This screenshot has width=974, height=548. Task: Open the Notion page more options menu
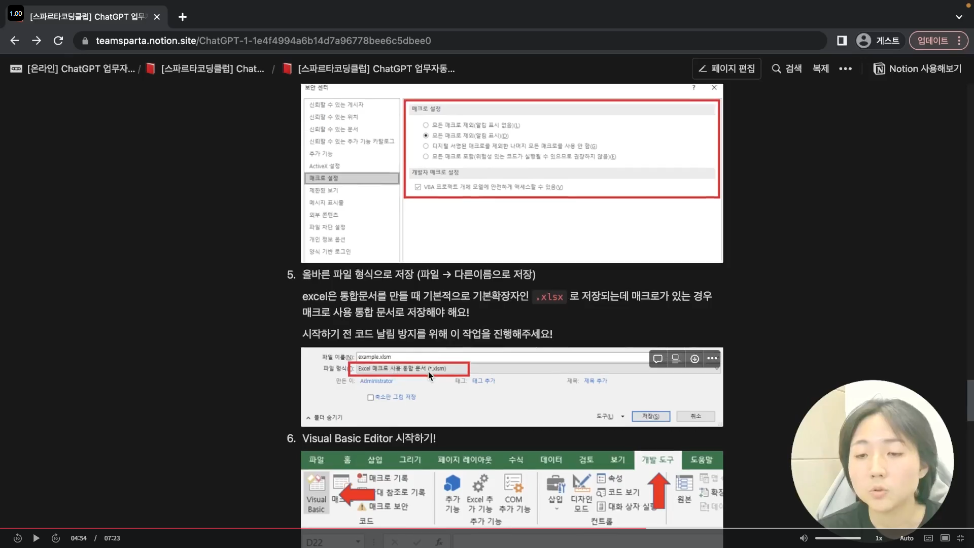[x=845, y=68]
